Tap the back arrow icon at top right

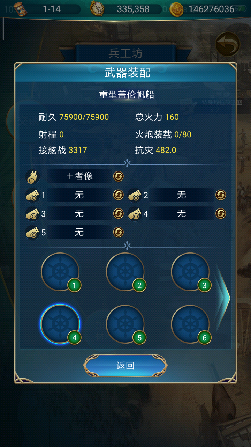coord(228,44)
